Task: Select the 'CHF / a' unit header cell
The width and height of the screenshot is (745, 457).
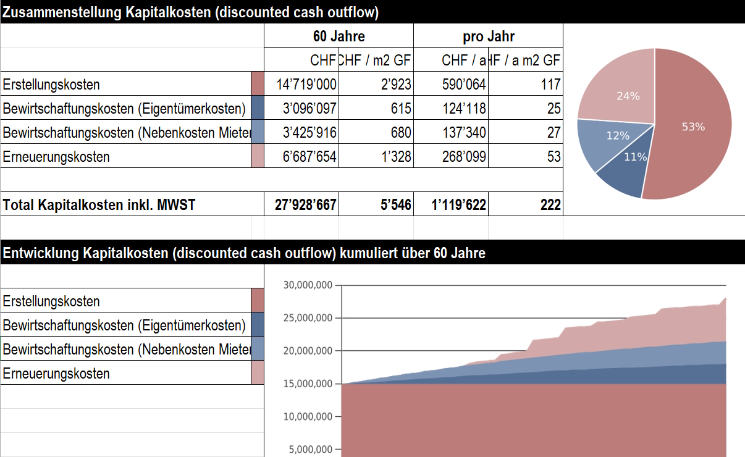Action: 451,59
